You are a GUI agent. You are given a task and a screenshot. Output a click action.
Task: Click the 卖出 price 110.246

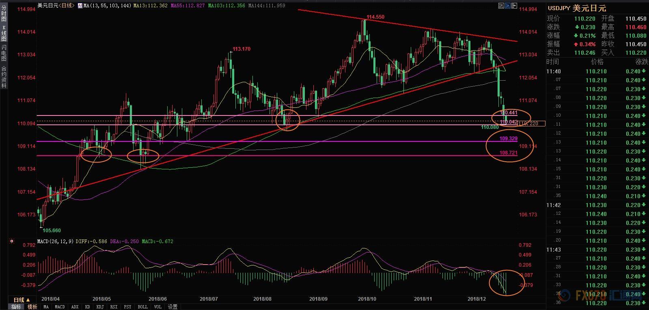[585, 53]
